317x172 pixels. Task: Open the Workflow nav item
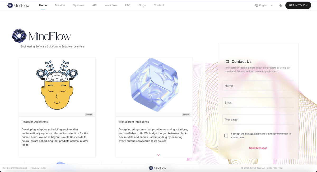coord(111,5)
